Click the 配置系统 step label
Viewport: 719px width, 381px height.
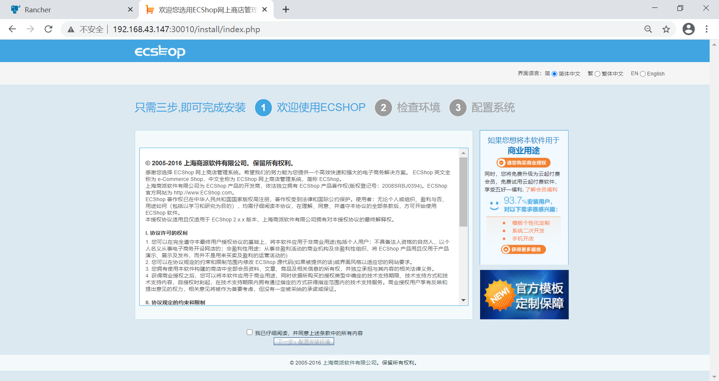[493, 108]
